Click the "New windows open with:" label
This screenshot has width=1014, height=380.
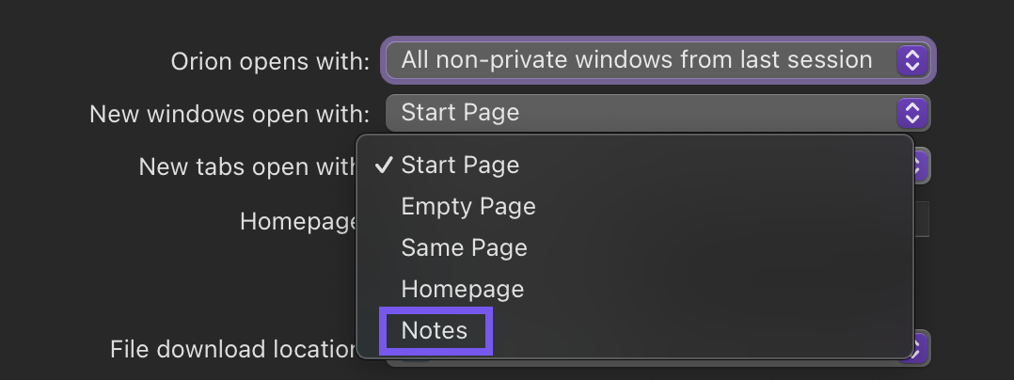click(x=230, y=115)
